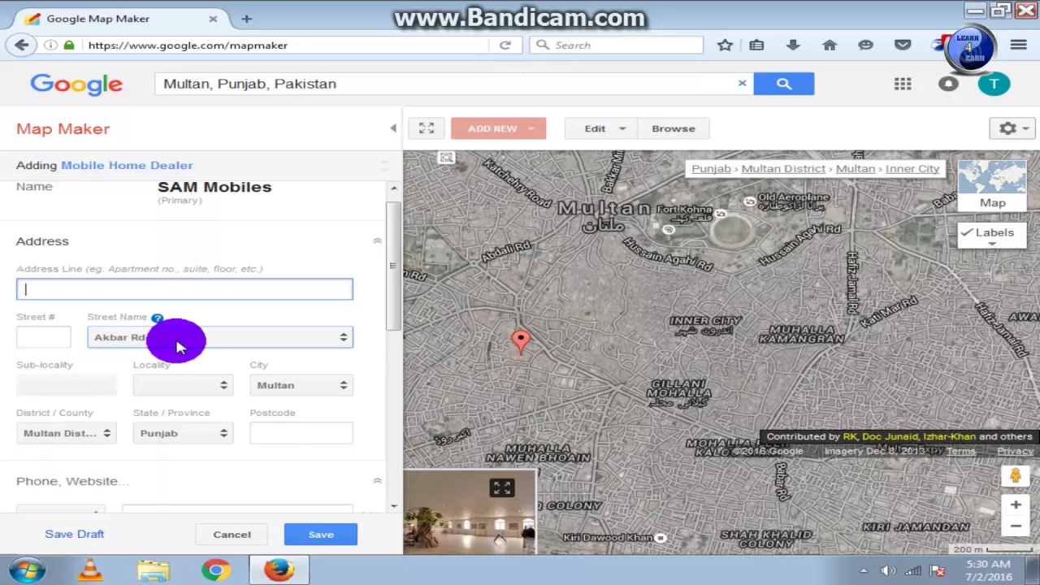Click the taskbar volume speaker icon
1040x585 pixels.
click(888, 570)
